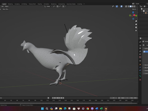Screen dimensions: 148x111
Task: Open the View Layer properties tab icon
Action: coord(140,51)
